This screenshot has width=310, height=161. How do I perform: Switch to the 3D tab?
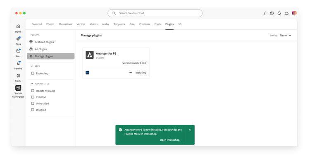pyautogui.click(x=180, y=24)
